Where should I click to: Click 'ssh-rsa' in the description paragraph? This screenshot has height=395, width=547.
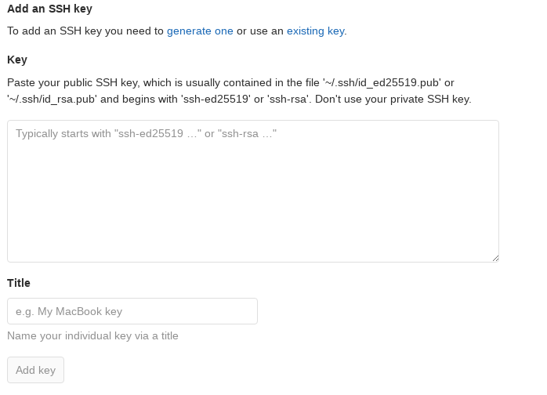click(286, 100)
